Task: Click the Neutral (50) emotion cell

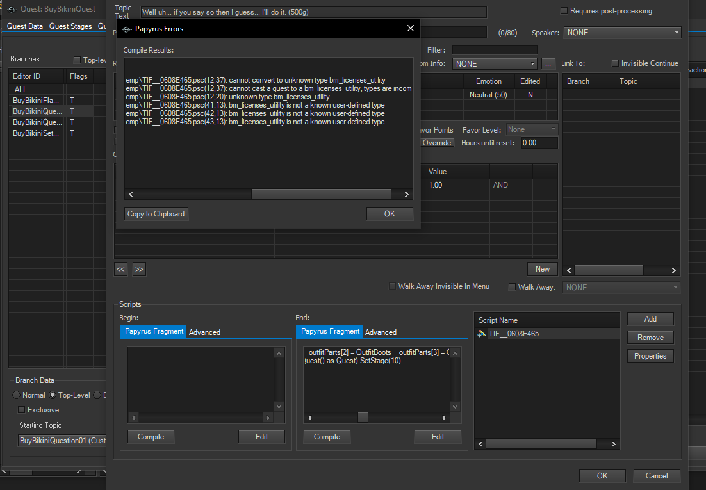Action: [x=489, y=95]
